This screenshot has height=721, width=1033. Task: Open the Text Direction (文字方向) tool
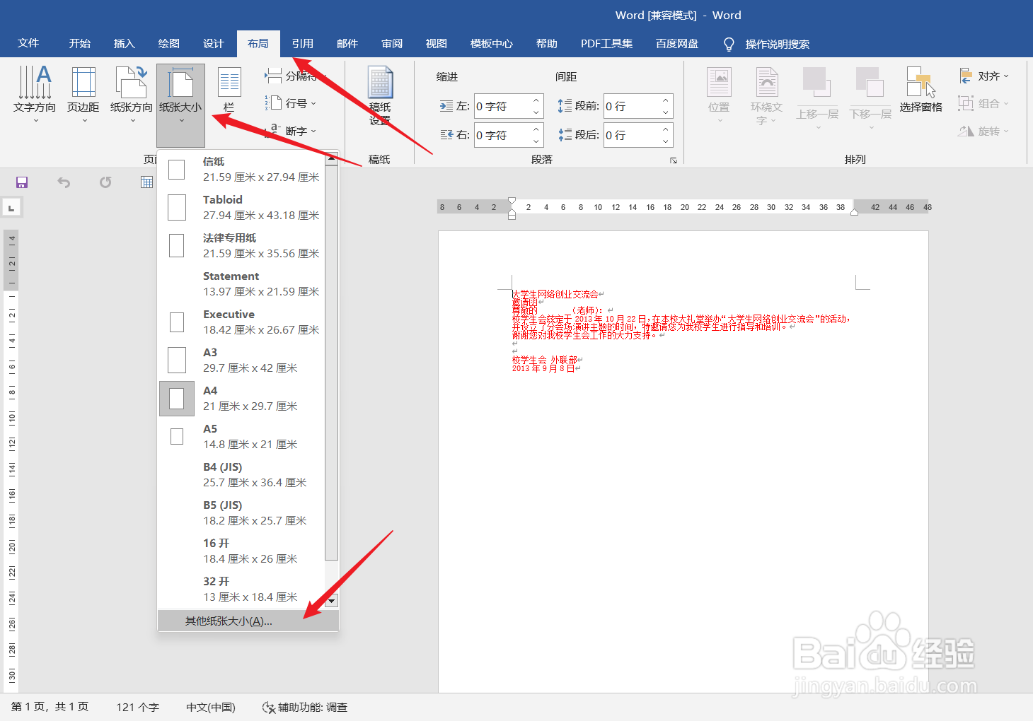34,95
